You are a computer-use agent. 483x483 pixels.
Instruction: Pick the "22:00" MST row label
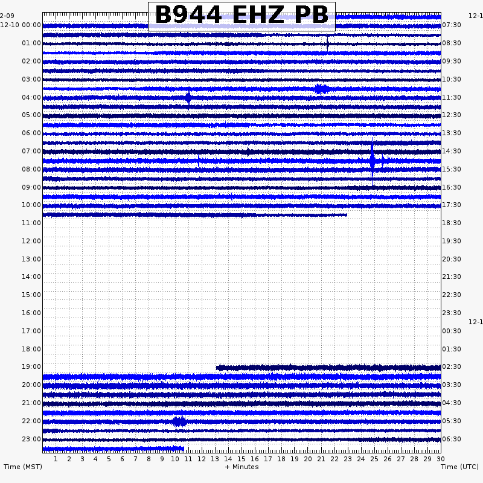(31, 421)
